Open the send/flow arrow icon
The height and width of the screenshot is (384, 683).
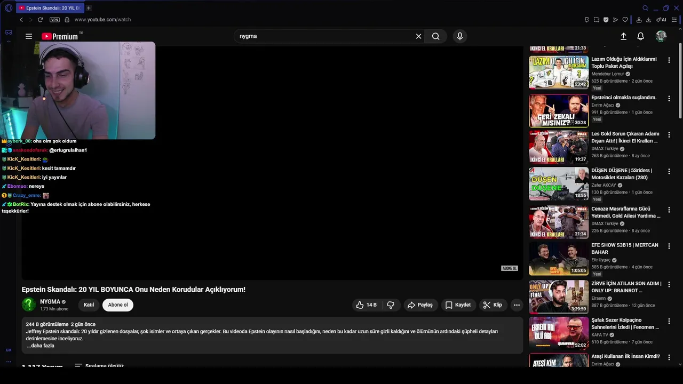point(615,20)
